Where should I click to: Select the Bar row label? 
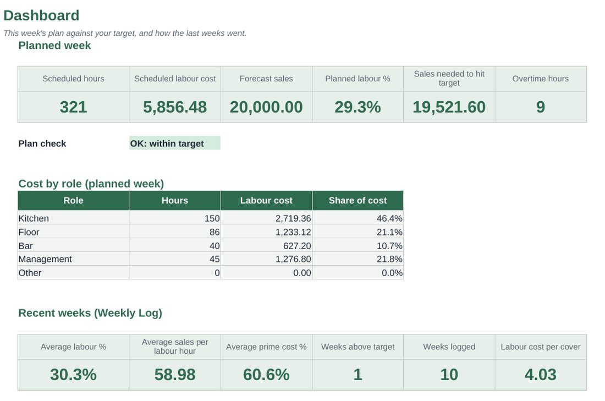click(x=25, y=246)
